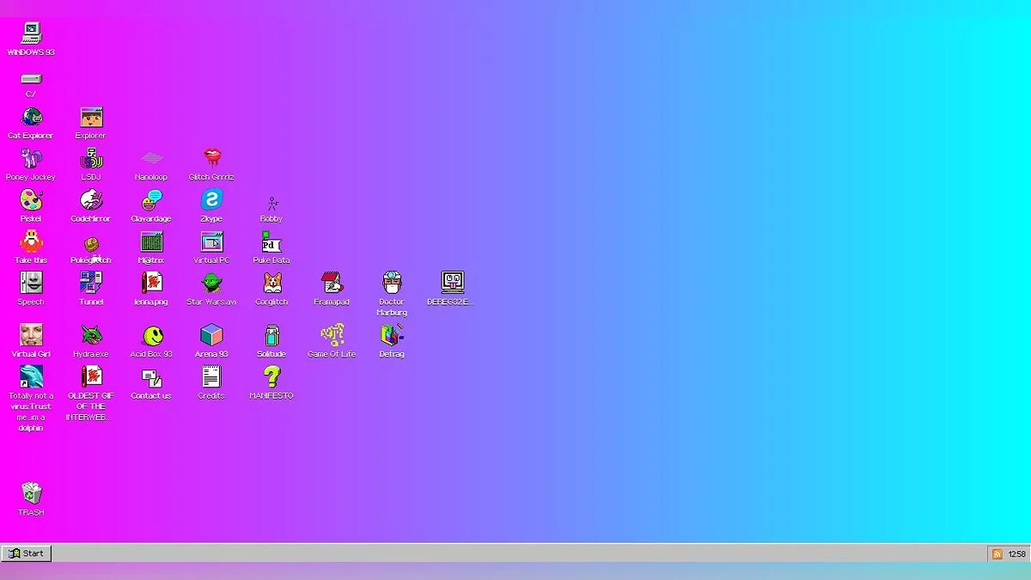
Task: Open the Explorer desktop icon
Action: pyautogui.click(x=91, y=118)
